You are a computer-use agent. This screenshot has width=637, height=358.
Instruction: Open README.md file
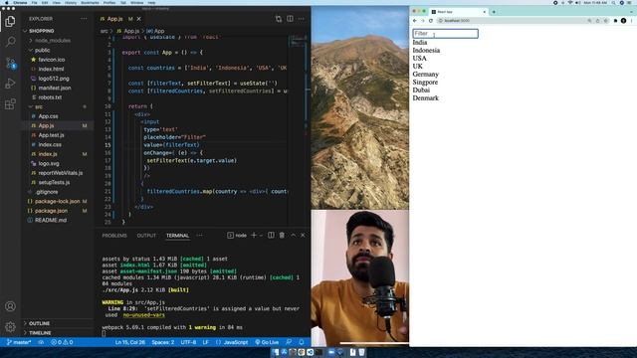click(x=51, y=220)
